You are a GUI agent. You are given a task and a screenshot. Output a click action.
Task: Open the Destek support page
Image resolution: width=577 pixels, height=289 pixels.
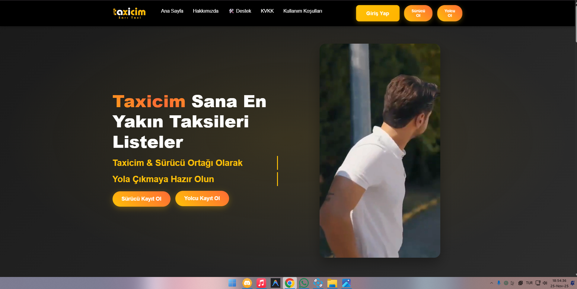[240, 11]
